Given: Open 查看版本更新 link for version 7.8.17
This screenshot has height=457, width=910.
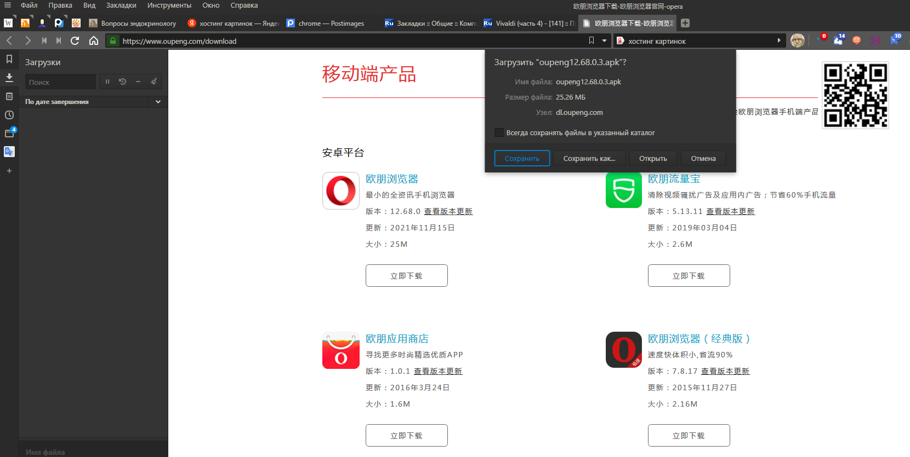Looking at the screenshot, I should [x=725, y=371].
